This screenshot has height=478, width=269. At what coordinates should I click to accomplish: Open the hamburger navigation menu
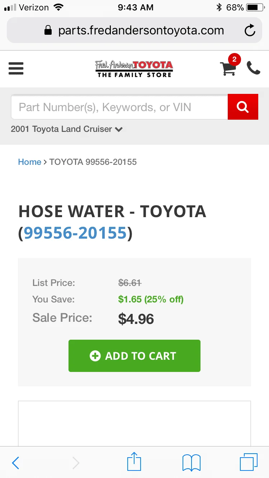click(x=16, y=68)
